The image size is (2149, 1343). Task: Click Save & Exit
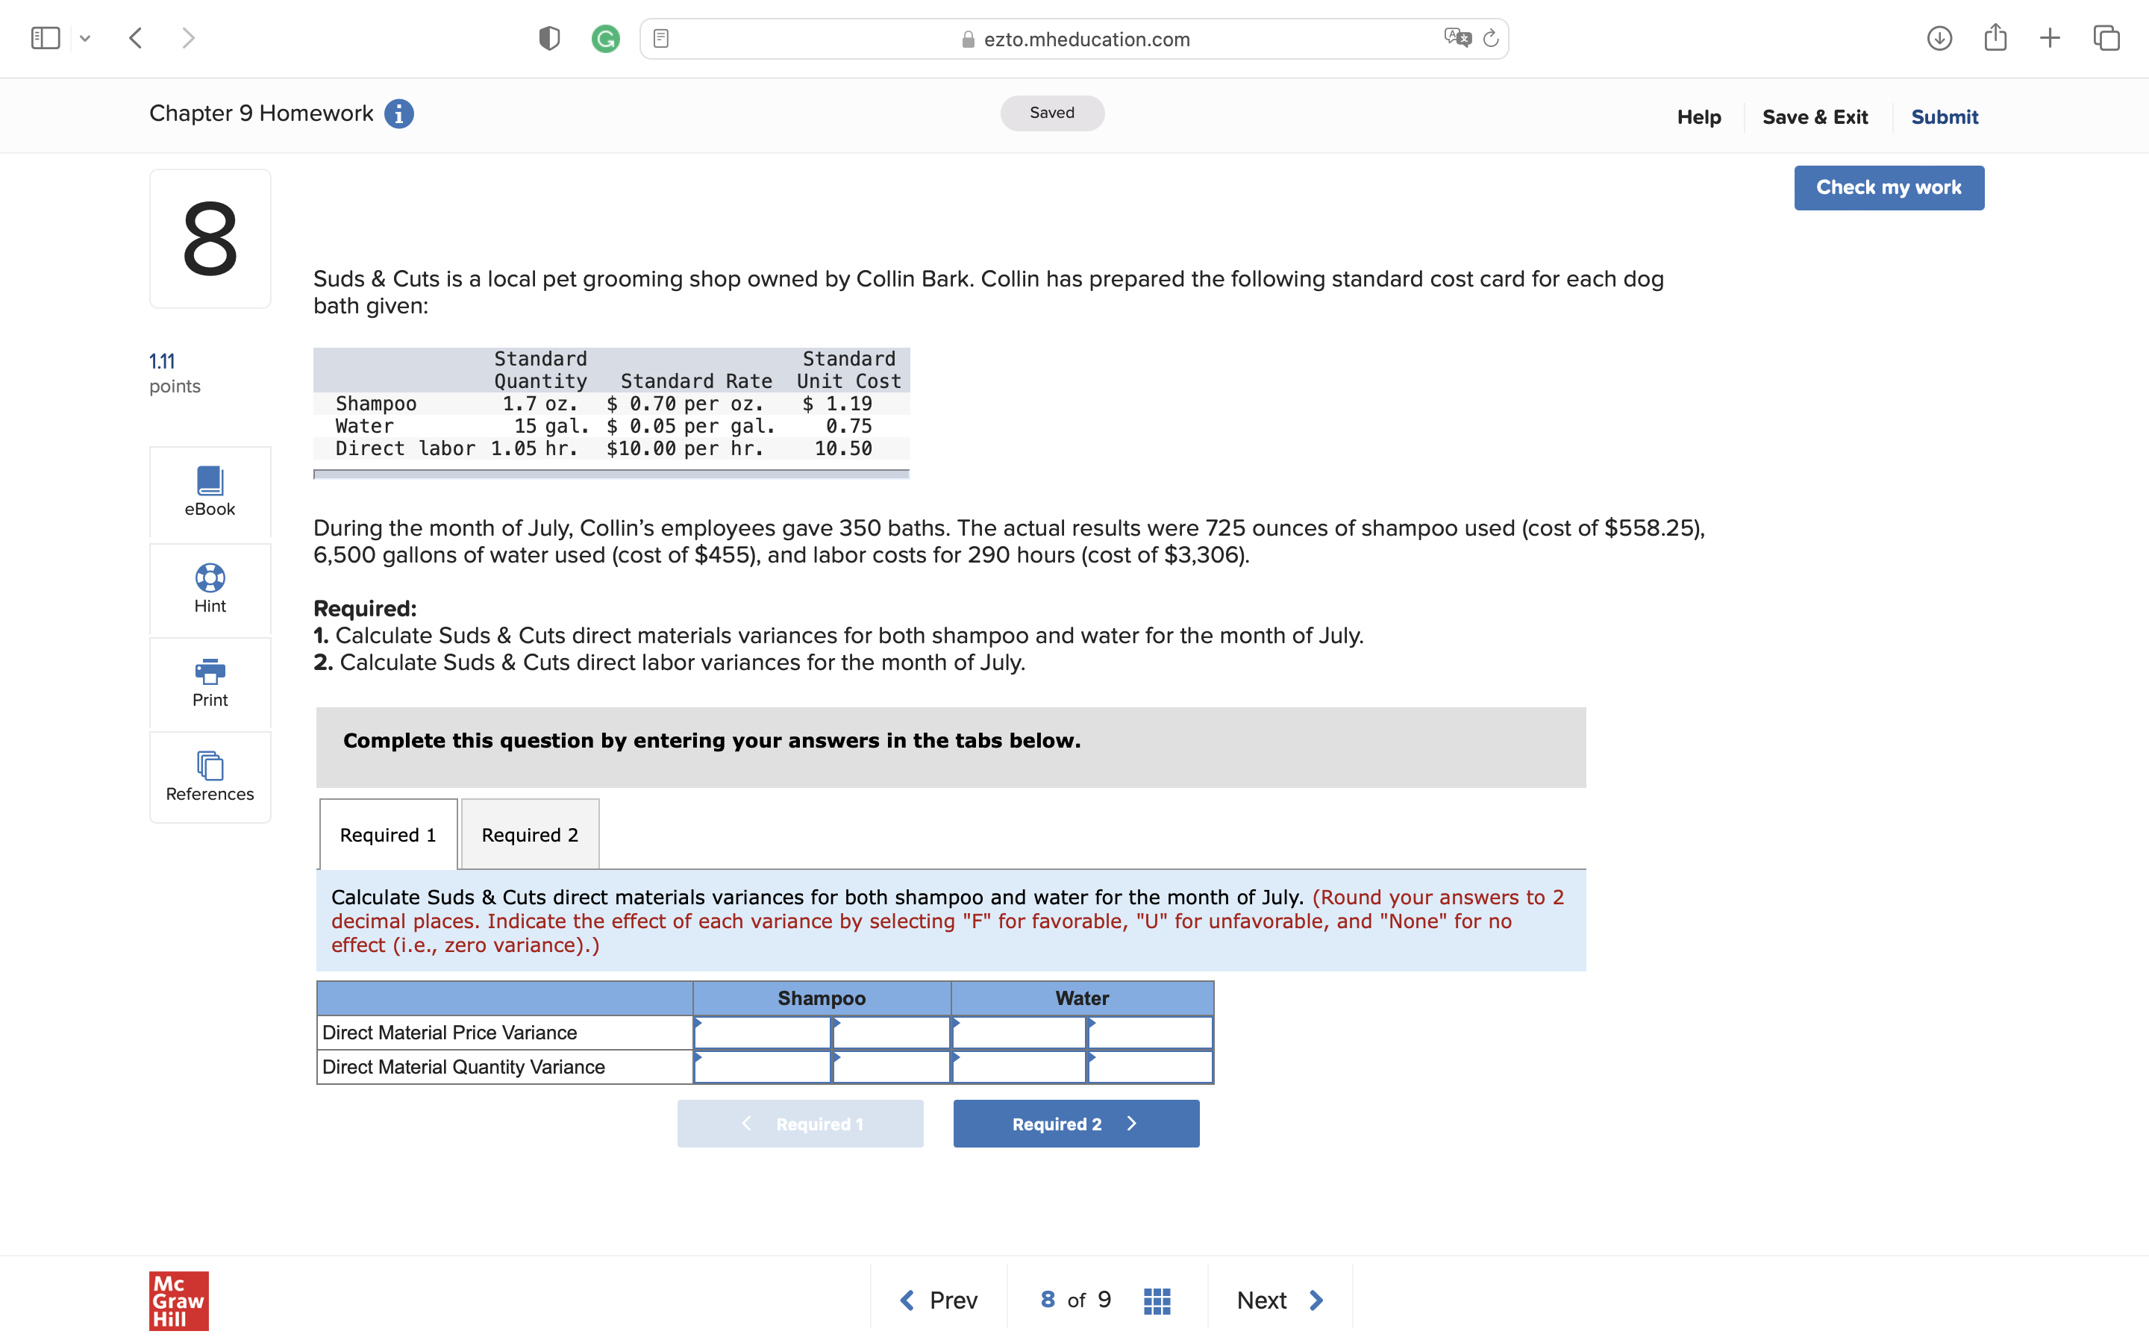click(1815, 116)
